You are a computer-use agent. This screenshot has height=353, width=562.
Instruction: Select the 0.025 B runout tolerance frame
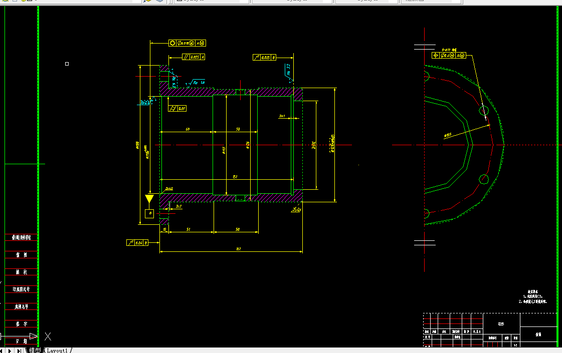(x=265, y=57)
